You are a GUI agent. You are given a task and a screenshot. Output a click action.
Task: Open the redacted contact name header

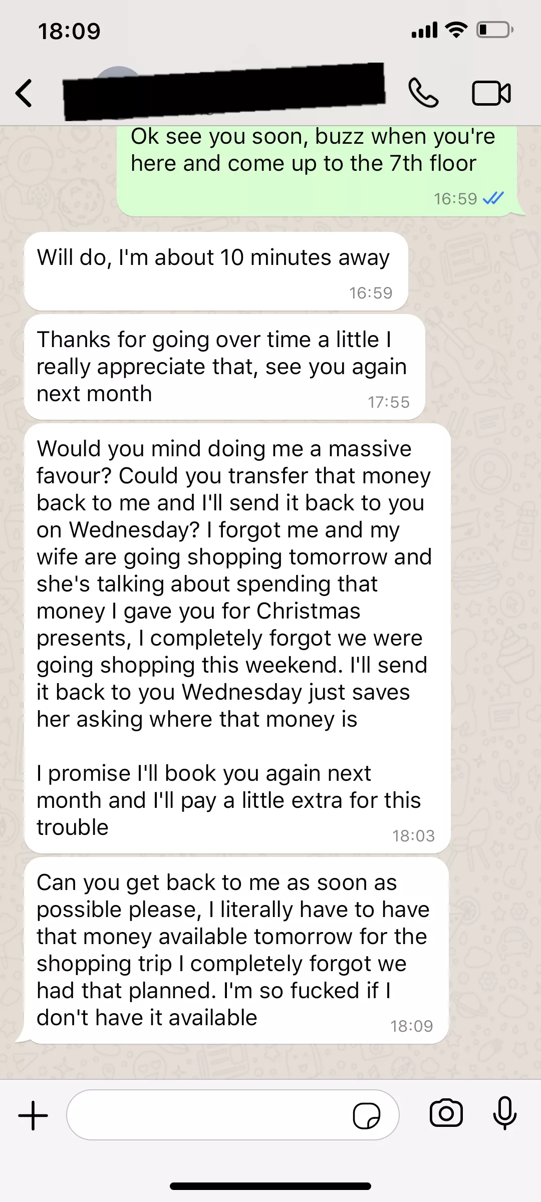pos(224,92)
